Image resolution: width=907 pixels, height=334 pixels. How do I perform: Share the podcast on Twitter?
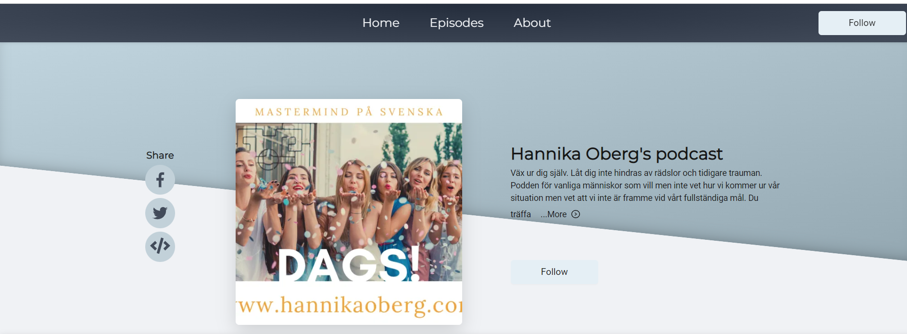tap(160, 213)
